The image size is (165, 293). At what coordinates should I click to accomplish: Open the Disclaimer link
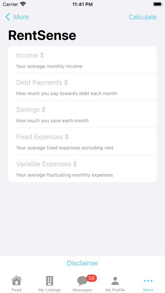click(x=82, y=263)
